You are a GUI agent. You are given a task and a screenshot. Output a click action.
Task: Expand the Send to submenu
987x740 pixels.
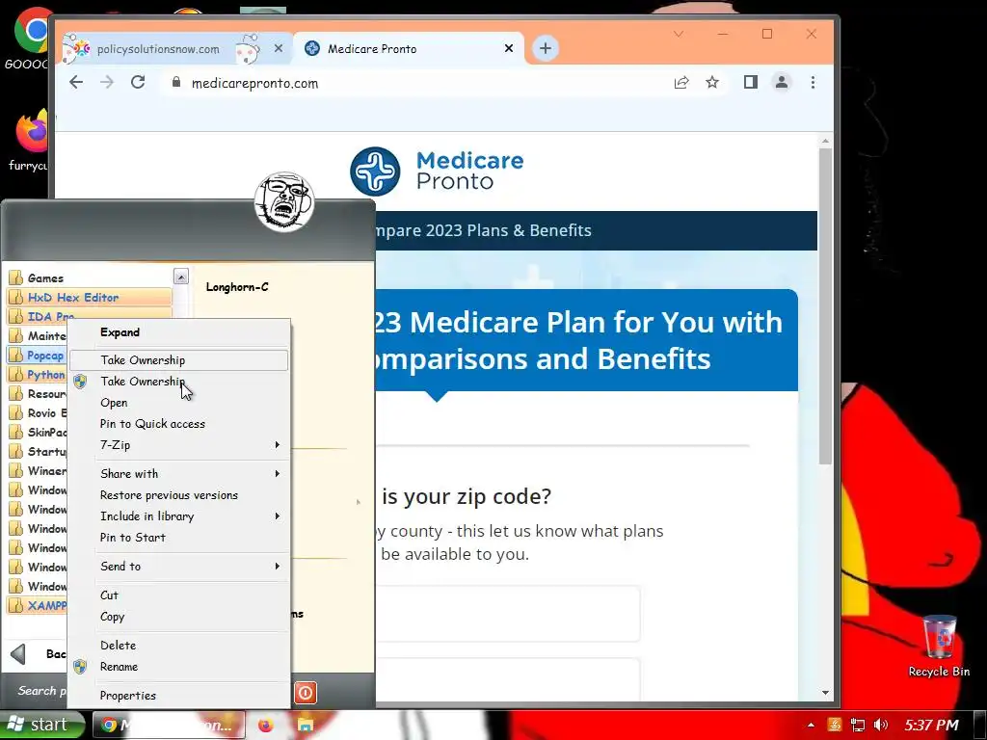pyautogui.click(x=178, y=567)
